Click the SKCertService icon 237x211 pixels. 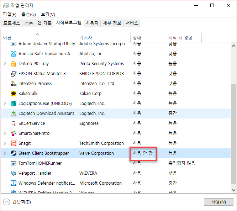coord(14,123)
